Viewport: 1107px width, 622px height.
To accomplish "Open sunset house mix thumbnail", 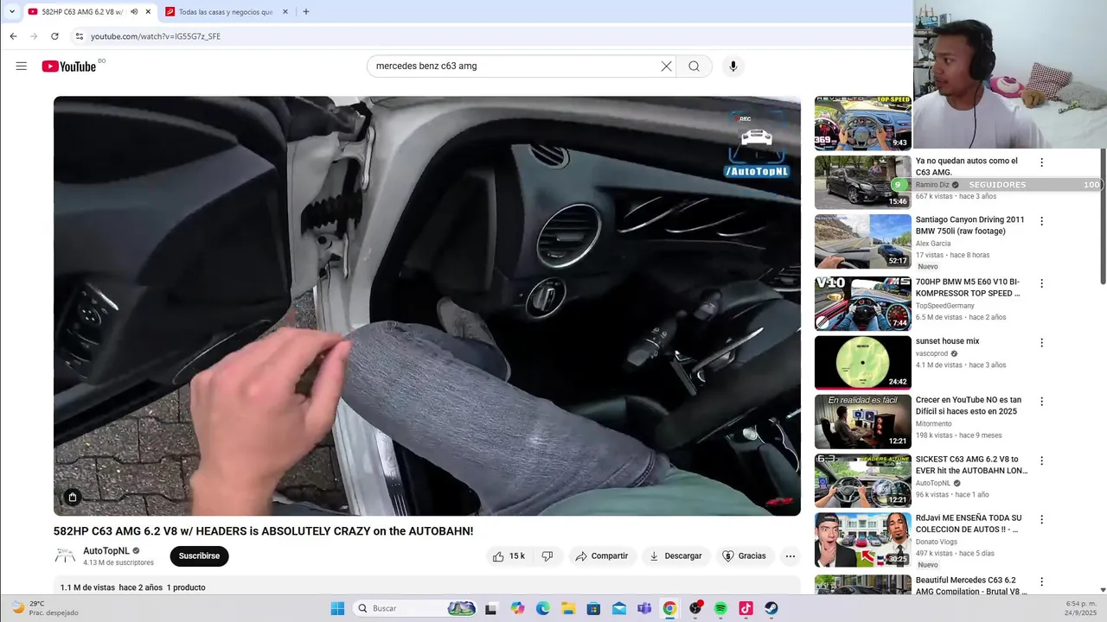I will 862,363.
